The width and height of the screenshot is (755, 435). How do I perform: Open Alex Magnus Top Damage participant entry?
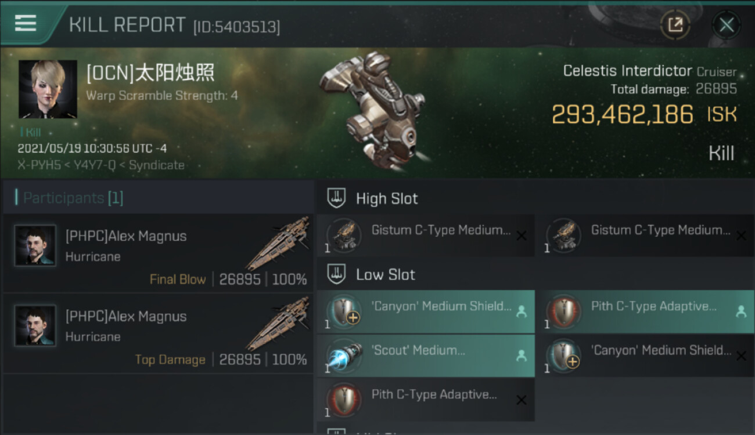(158, 333)
